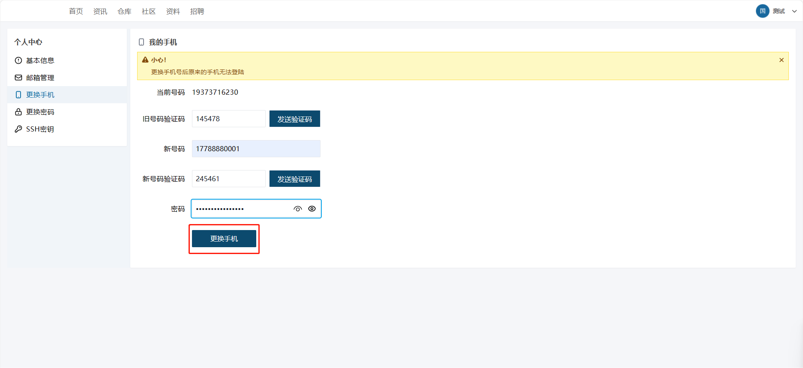Expand the 测试 user dropdown arrow

[794, 12]
